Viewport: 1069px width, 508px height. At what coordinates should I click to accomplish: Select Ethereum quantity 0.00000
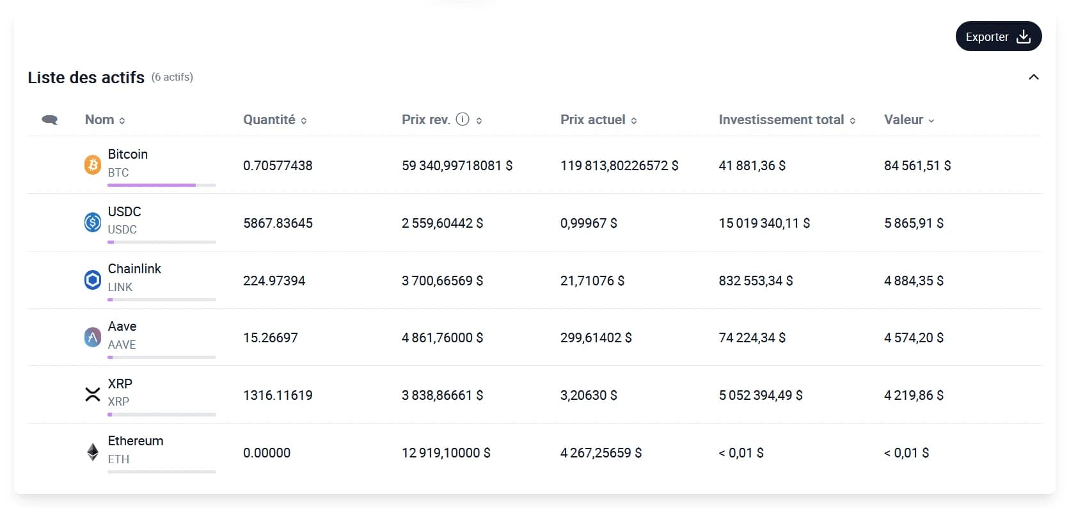[267, 453]
